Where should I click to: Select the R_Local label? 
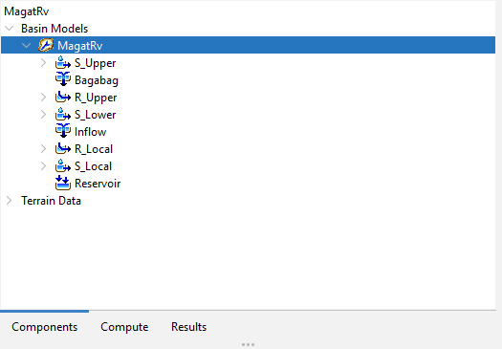94,149
